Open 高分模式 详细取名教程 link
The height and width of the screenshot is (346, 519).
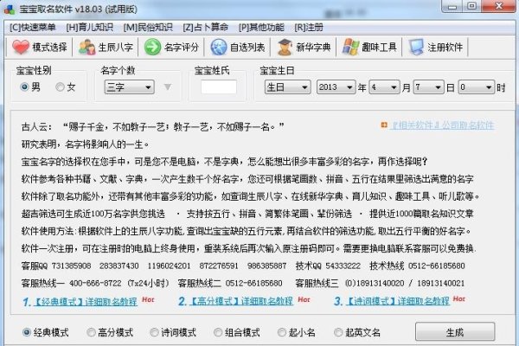coord(241,301)
